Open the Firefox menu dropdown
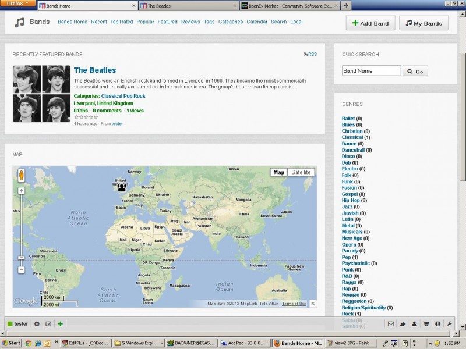The width and height of the screenshot is (466, 349). click(17, 3)
